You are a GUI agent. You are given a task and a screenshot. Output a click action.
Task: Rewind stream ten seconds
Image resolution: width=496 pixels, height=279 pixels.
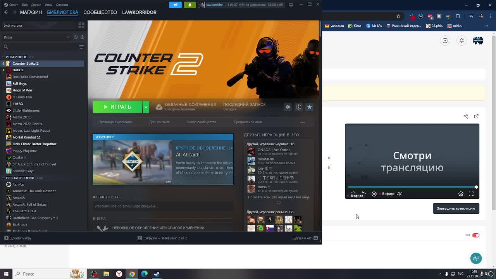pos(374,194)
